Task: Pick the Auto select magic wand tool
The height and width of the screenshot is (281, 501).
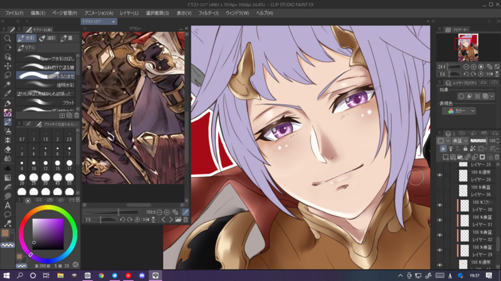Action: [8, 84]
